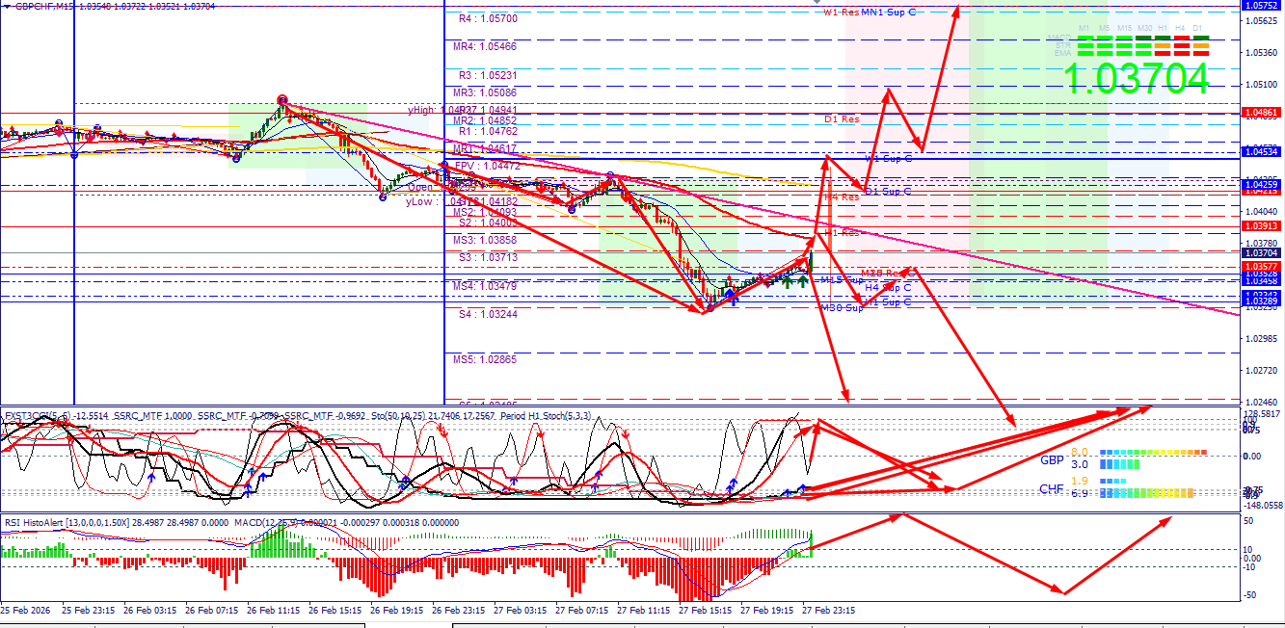Select the S4 : 1.03244 pivot label

488,314
